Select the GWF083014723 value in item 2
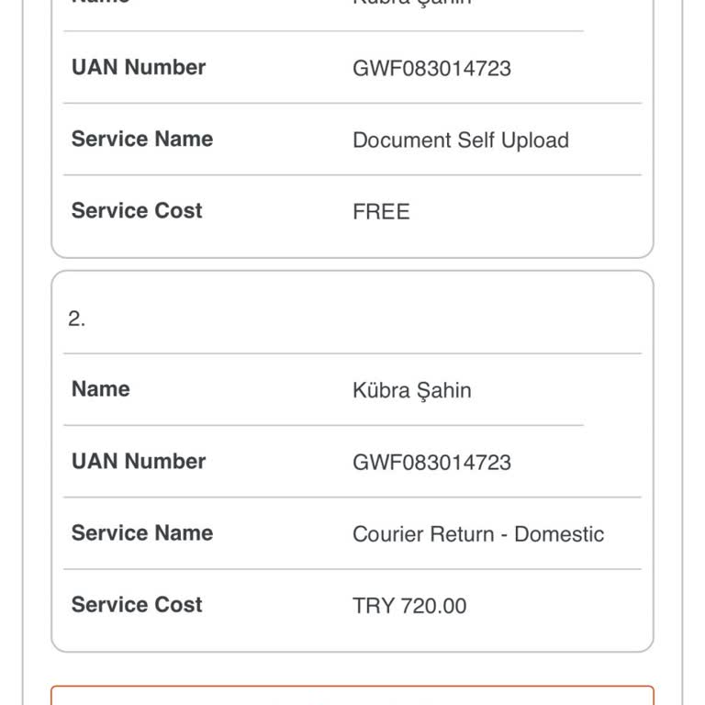 click(431, 463)
